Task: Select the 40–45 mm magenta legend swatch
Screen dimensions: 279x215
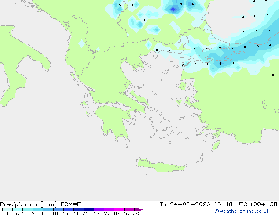Action: [119, 209]
